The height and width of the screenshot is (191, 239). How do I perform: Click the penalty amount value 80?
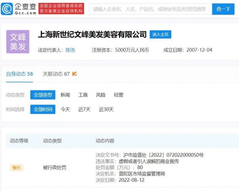pyautogui.click(x=140, y=167)
